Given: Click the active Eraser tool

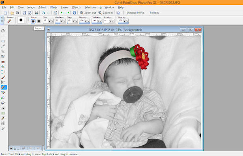Looking at the screenshot, I should 4,87.
